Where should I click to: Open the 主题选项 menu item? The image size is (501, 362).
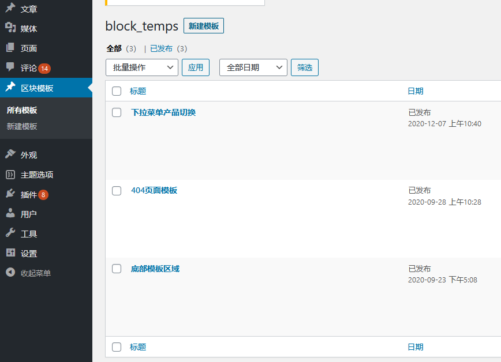tap(37, 175)
